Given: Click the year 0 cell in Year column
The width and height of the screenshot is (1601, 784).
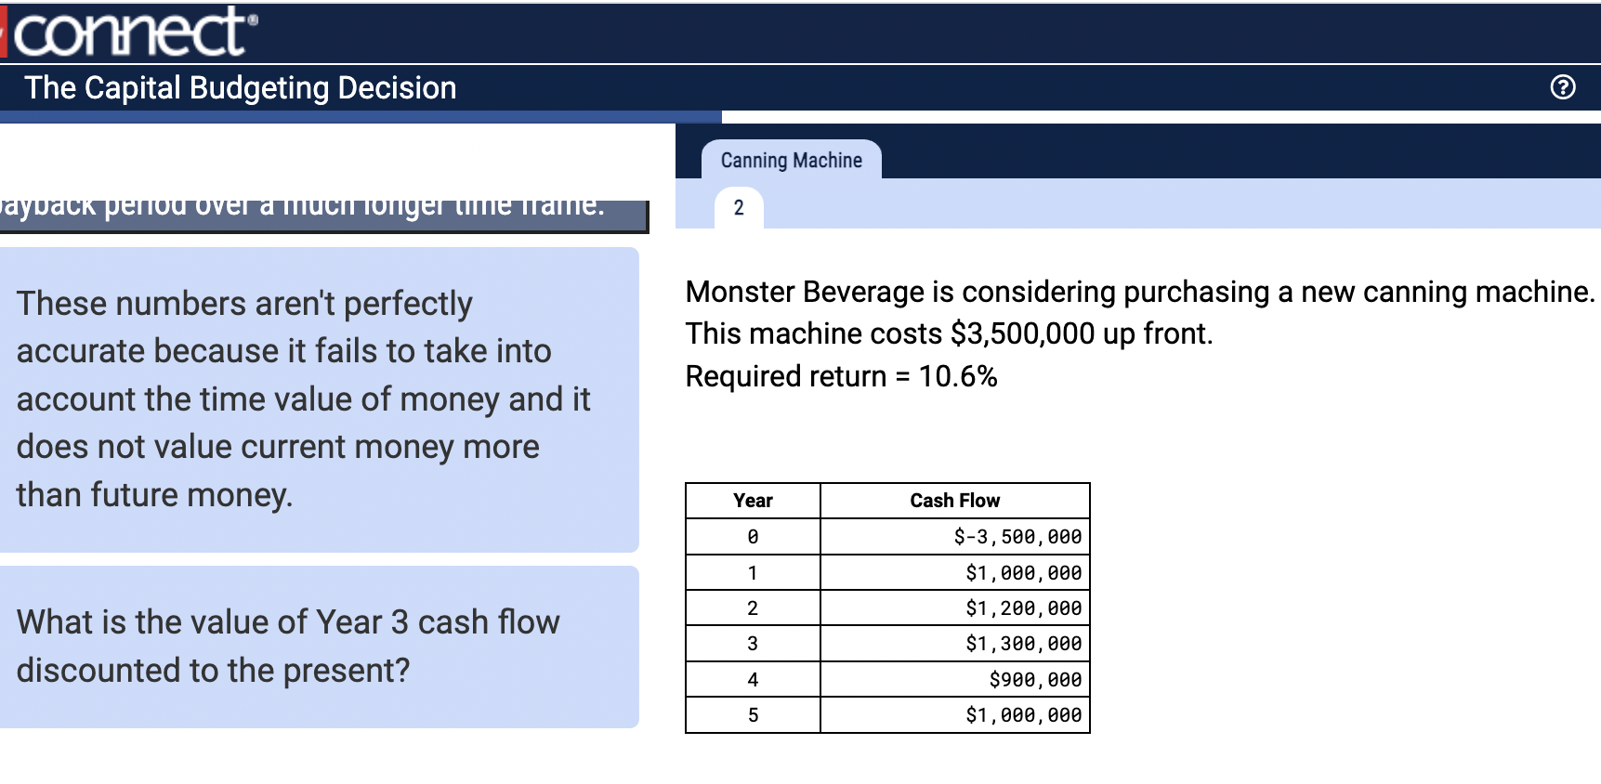Looking at the screenshot, I should pos(753,537).
